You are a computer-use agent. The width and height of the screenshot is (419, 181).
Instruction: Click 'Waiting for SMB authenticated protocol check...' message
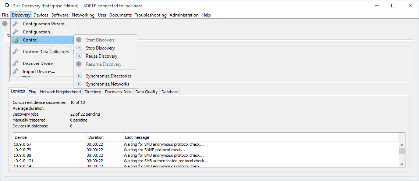coord(166,161)
